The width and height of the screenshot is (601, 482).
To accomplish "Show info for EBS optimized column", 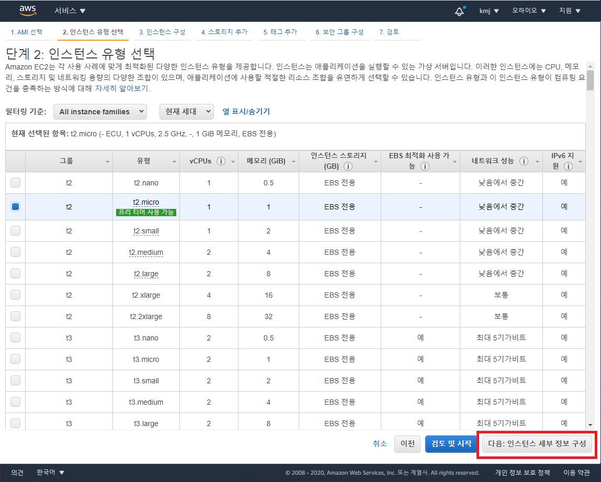I will click(x=425, y=167).
